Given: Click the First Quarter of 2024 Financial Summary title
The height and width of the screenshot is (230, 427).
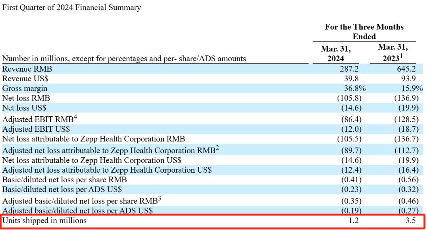Looking at the screenshot, I should tap(72, 8).
